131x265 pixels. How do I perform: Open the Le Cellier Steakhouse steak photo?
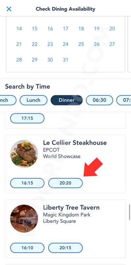tap(24, 154)
